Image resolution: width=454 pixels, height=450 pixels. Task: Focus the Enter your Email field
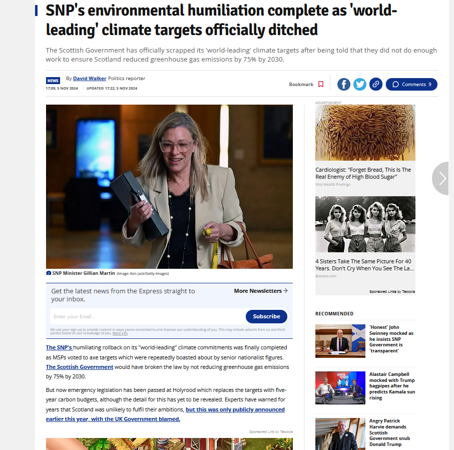point(148,316)
